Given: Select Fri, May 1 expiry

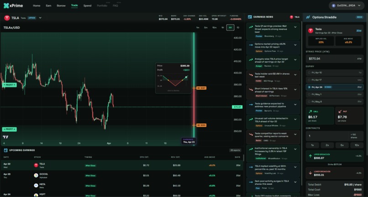Looking at the screenshot, I should (x=335, y=94).
